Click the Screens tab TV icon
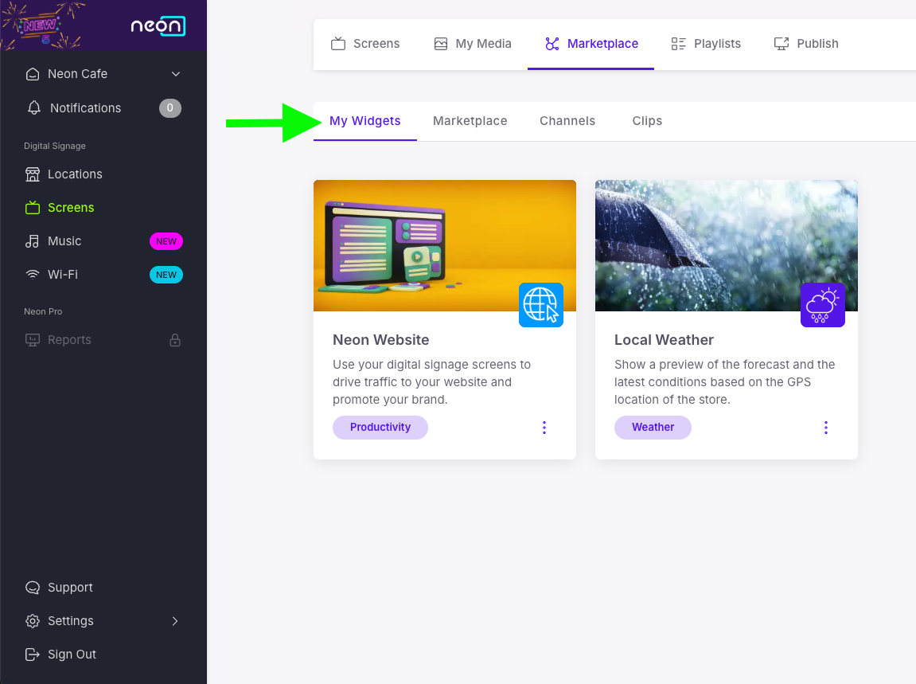The height and width of the screenshot is (684, 916). 338,43
